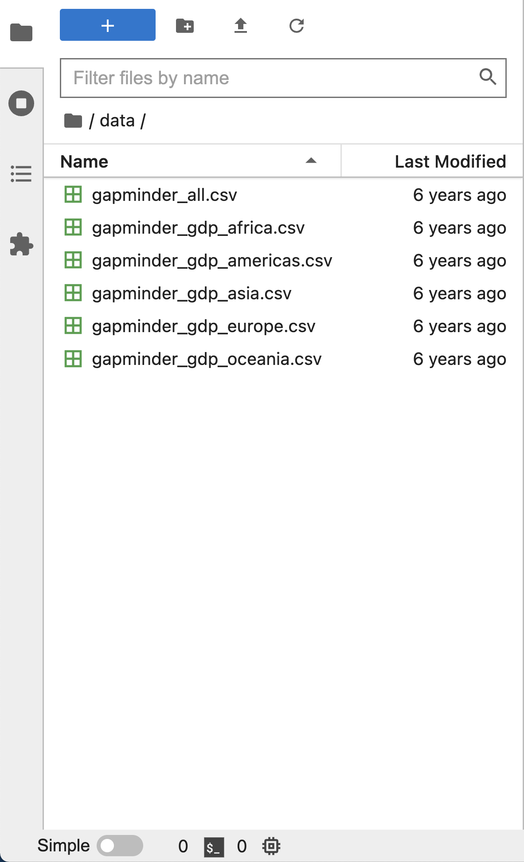This screenshot has height=862, width=524.
Task: Click the terminal count icon in status bar
Action: pyautogui.click(x=214, y=846)
